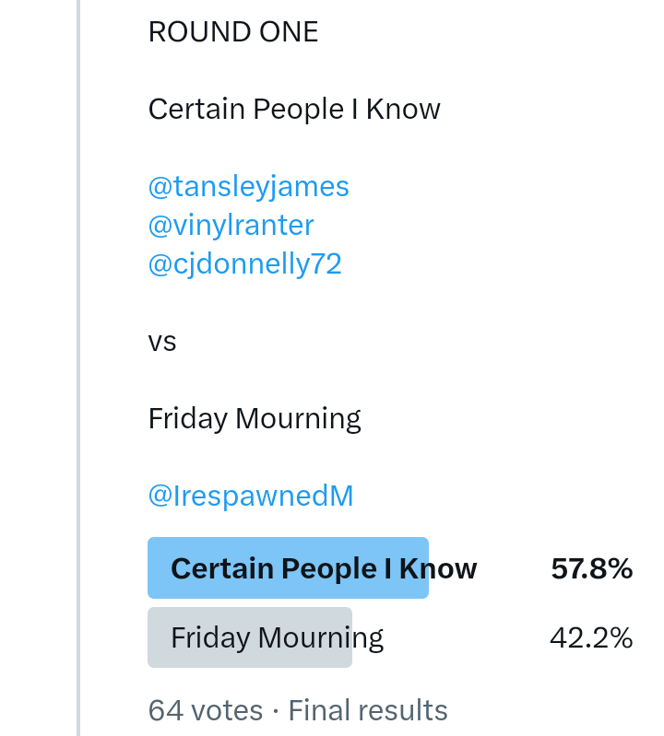Image resolution: width=664 pixels, height=736 pixels.
Task: Click the 'Friday Mourning' label inside the poll
Action: [277, 637]
